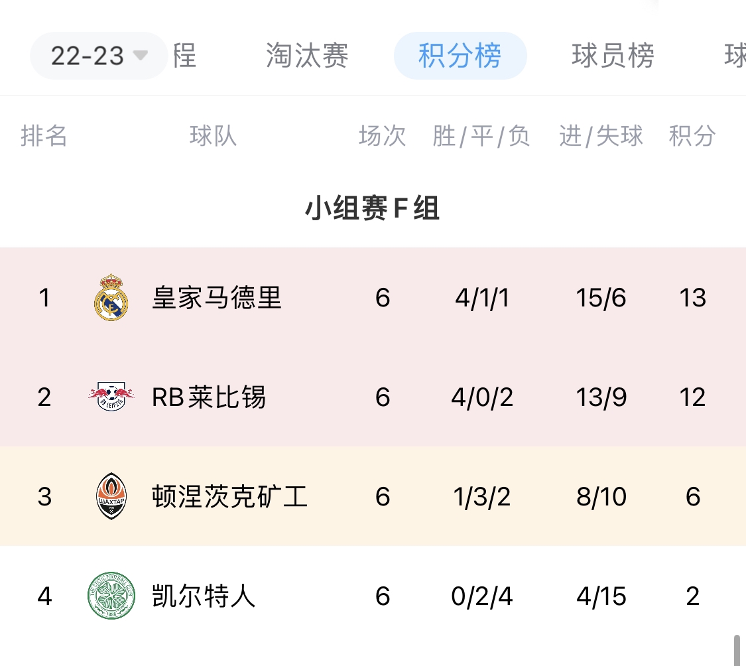Click the 小组赛F组 group heading
Viewport: 746px width, 666px height.
click(372, 209)
